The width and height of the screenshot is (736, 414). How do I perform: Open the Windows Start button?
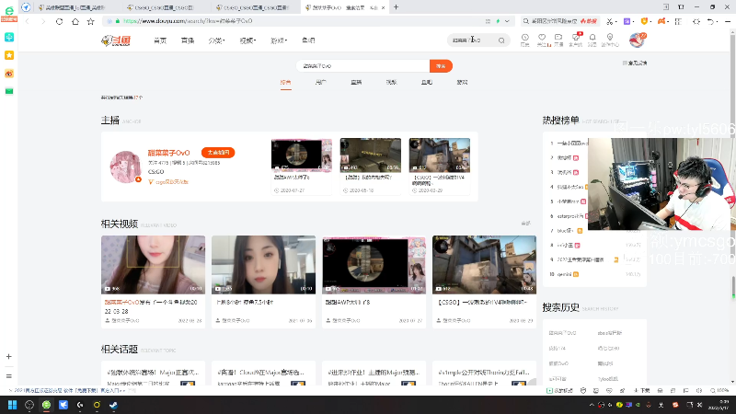(12, 405)
